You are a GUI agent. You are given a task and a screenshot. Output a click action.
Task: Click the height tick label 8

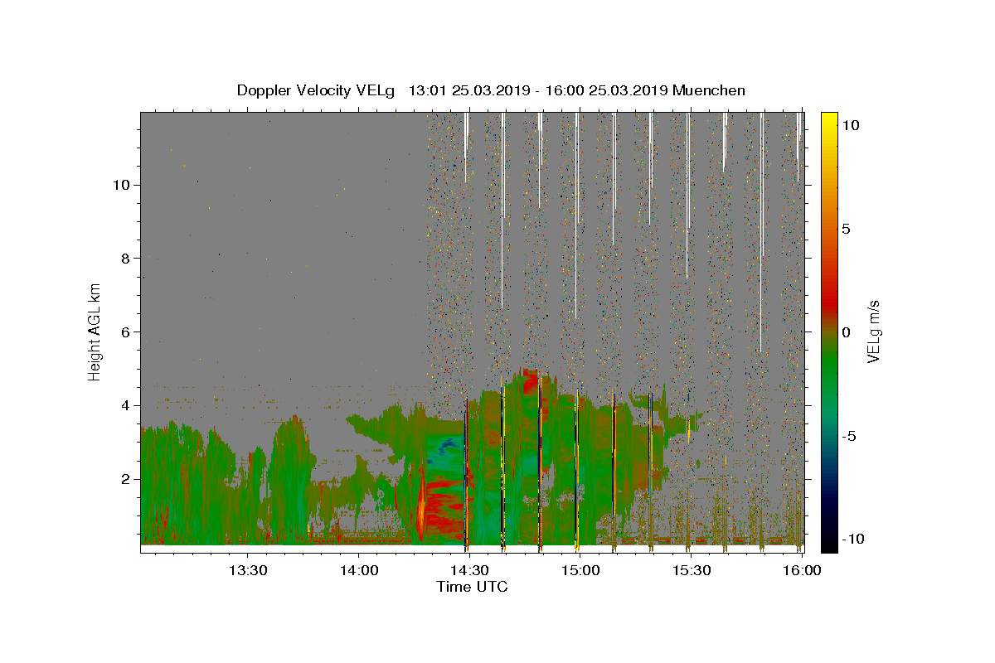click(x=124, y=259)
